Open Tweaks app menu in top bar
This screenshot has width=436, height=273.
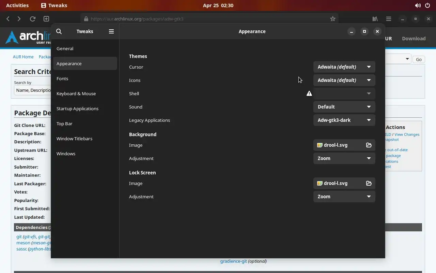(x=54, y=5)
